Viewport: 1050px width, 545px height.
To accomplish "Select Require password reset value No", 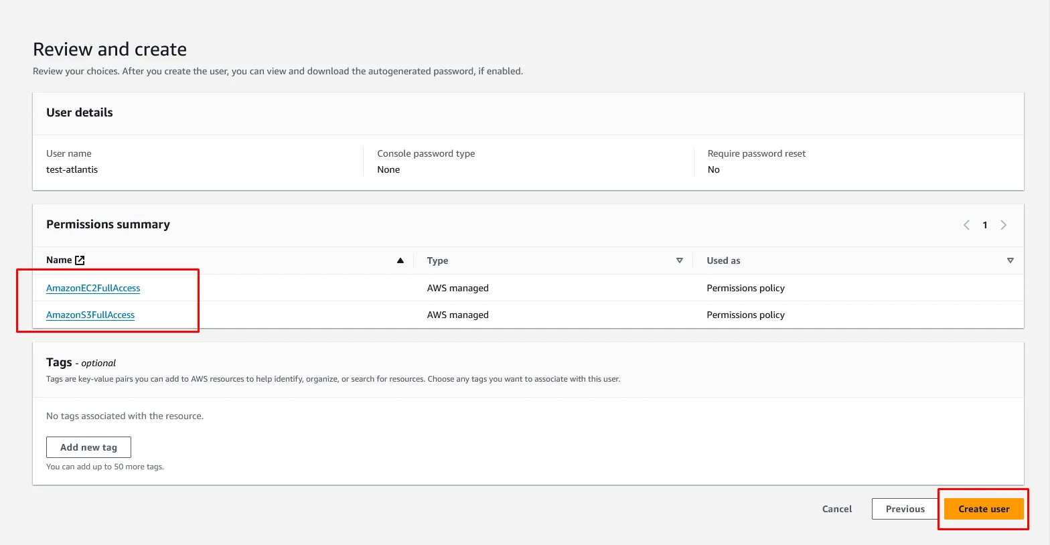I will tap(714, 169).
